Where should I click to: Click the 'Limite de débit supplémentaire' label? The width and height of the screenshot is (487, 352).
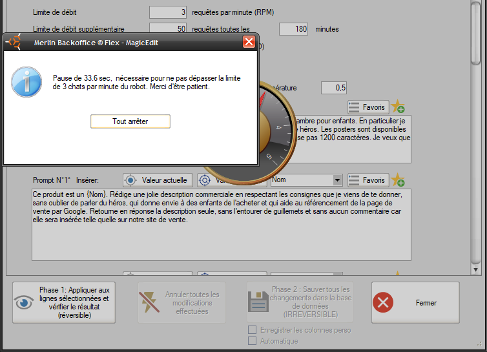tap(79, 29)
